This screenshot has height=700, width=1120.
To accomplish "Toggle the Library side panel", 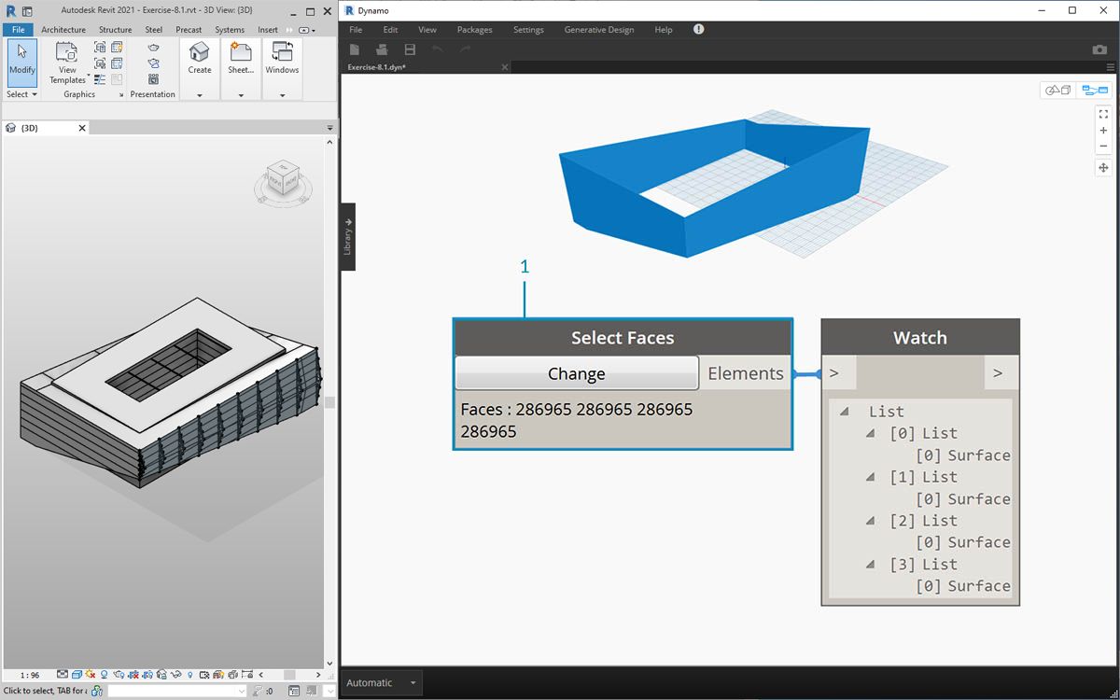I will 347,237.
